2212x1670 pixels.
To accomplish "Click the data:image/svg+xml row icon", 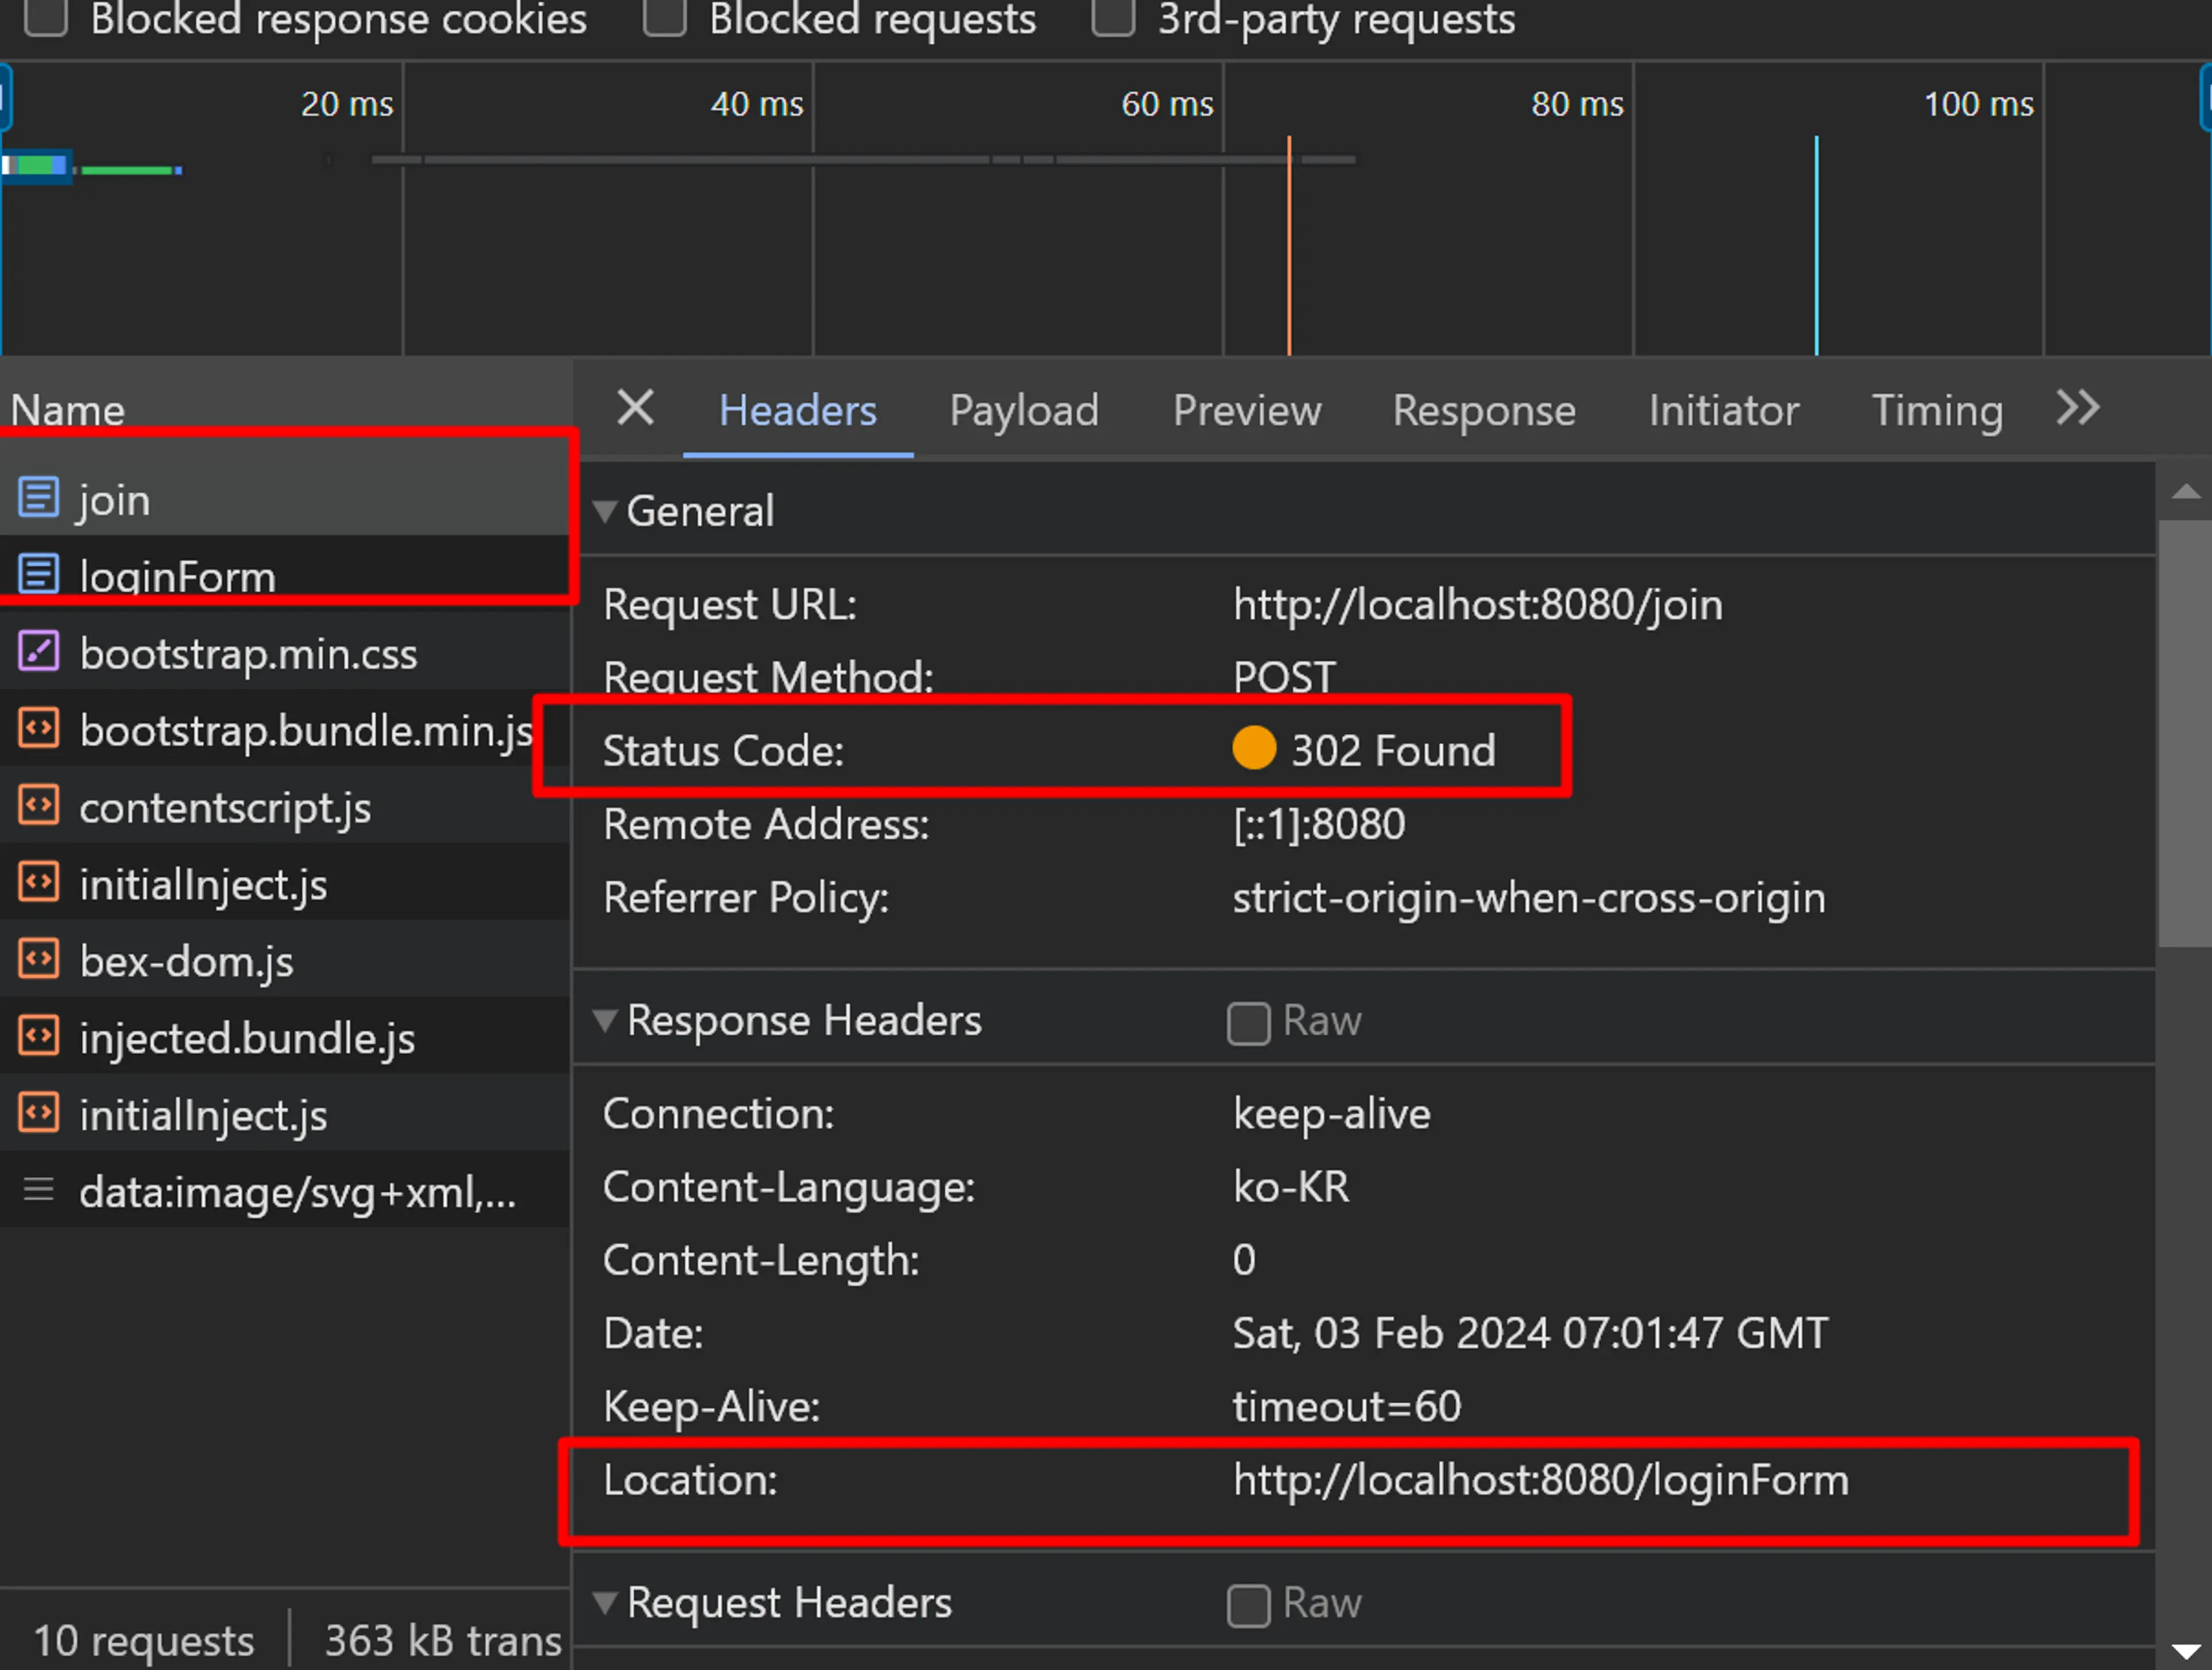I will [39, 1190].
